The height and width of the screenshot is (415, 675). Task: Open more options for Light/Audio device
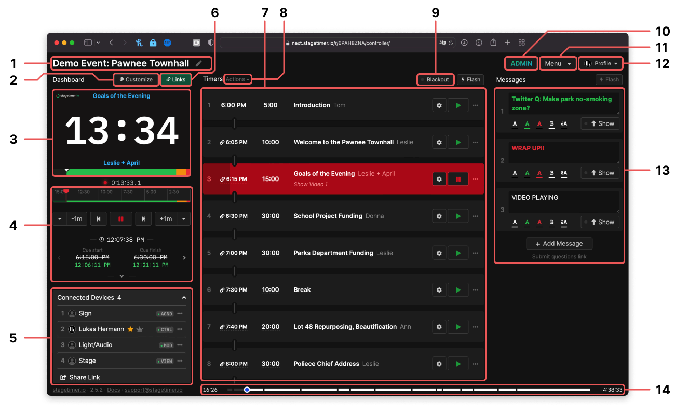180,345
